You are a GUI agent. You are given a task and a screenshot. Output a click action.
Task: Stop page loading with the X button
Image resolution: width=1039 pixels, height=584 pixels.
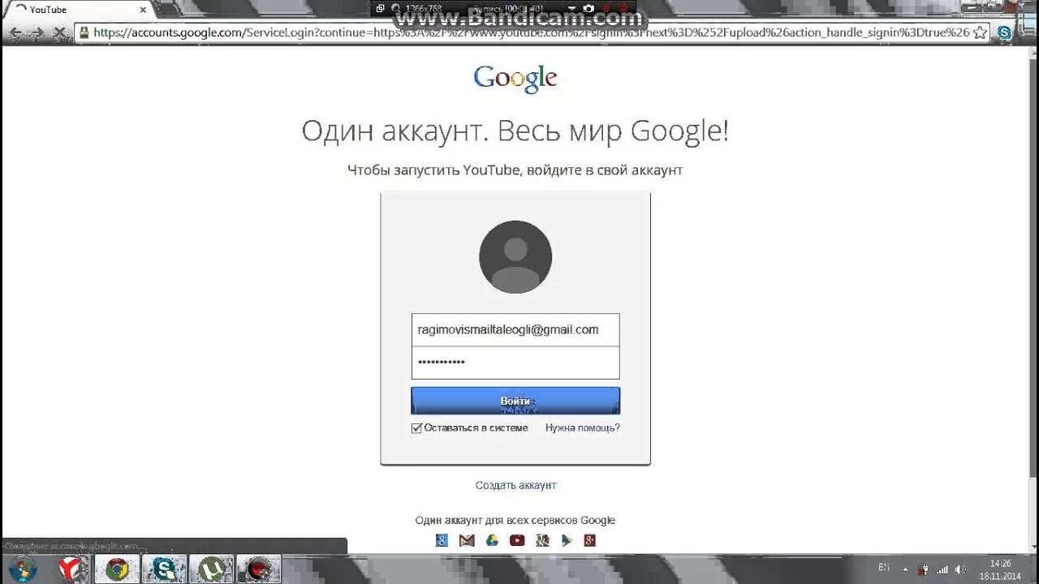coord(58,33)
